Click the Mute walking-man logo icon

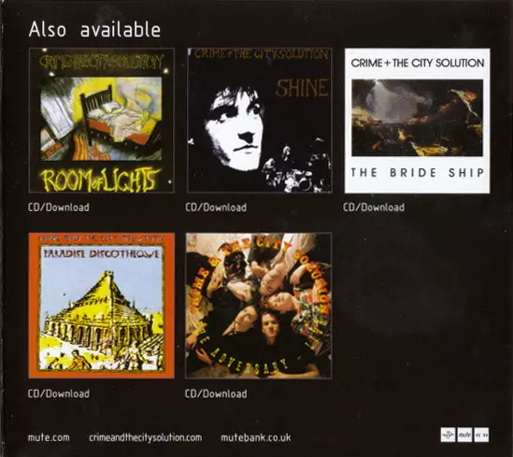448,435
